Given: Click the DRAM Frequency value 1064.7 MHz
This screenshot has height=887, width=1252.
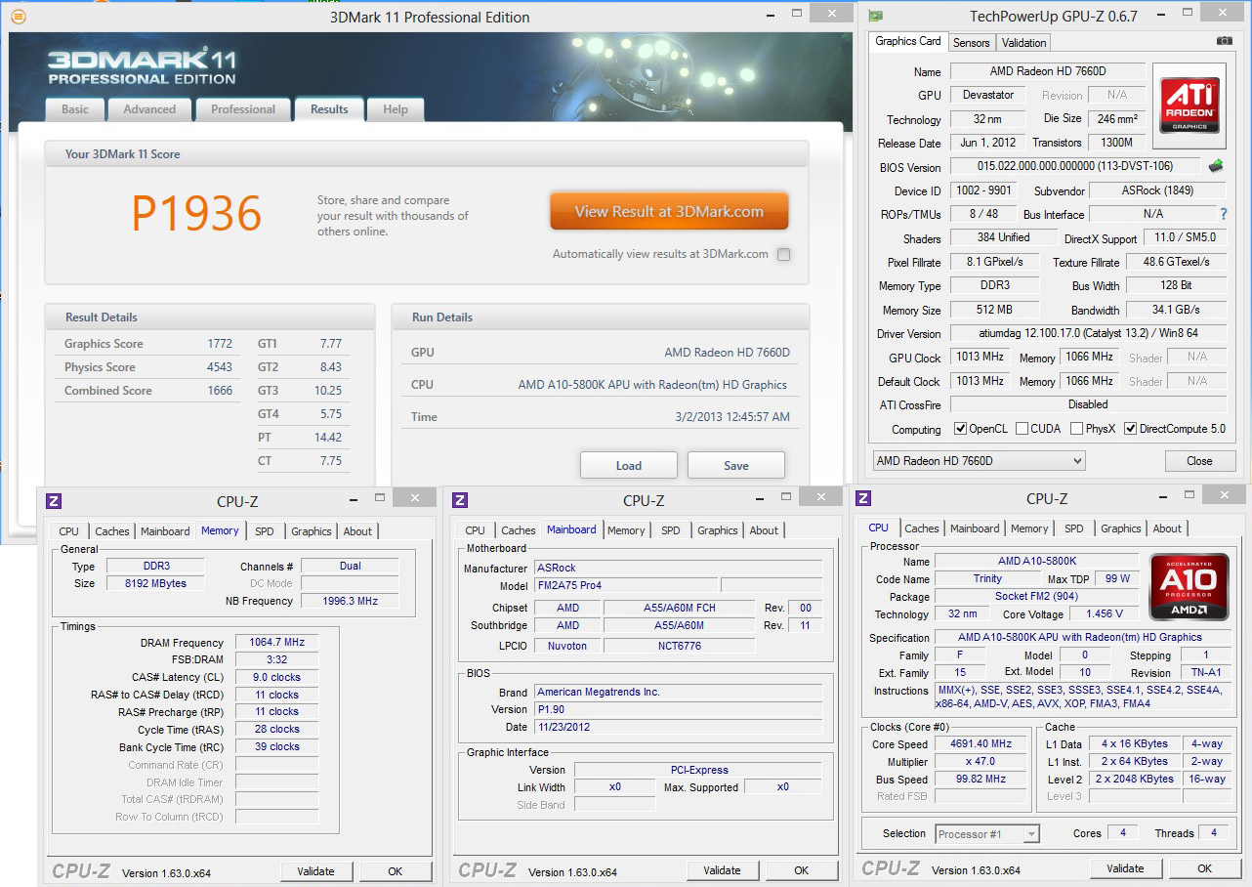Looking at the screenshot, I should point(276,643).
